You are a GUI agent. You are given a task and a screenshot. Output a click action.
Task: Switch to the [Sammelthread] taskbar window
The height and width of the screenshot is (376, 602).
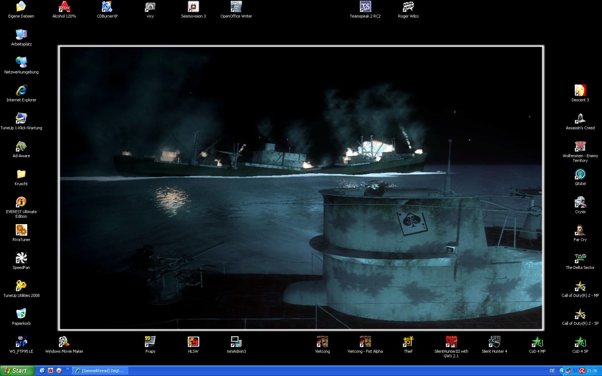100,371
